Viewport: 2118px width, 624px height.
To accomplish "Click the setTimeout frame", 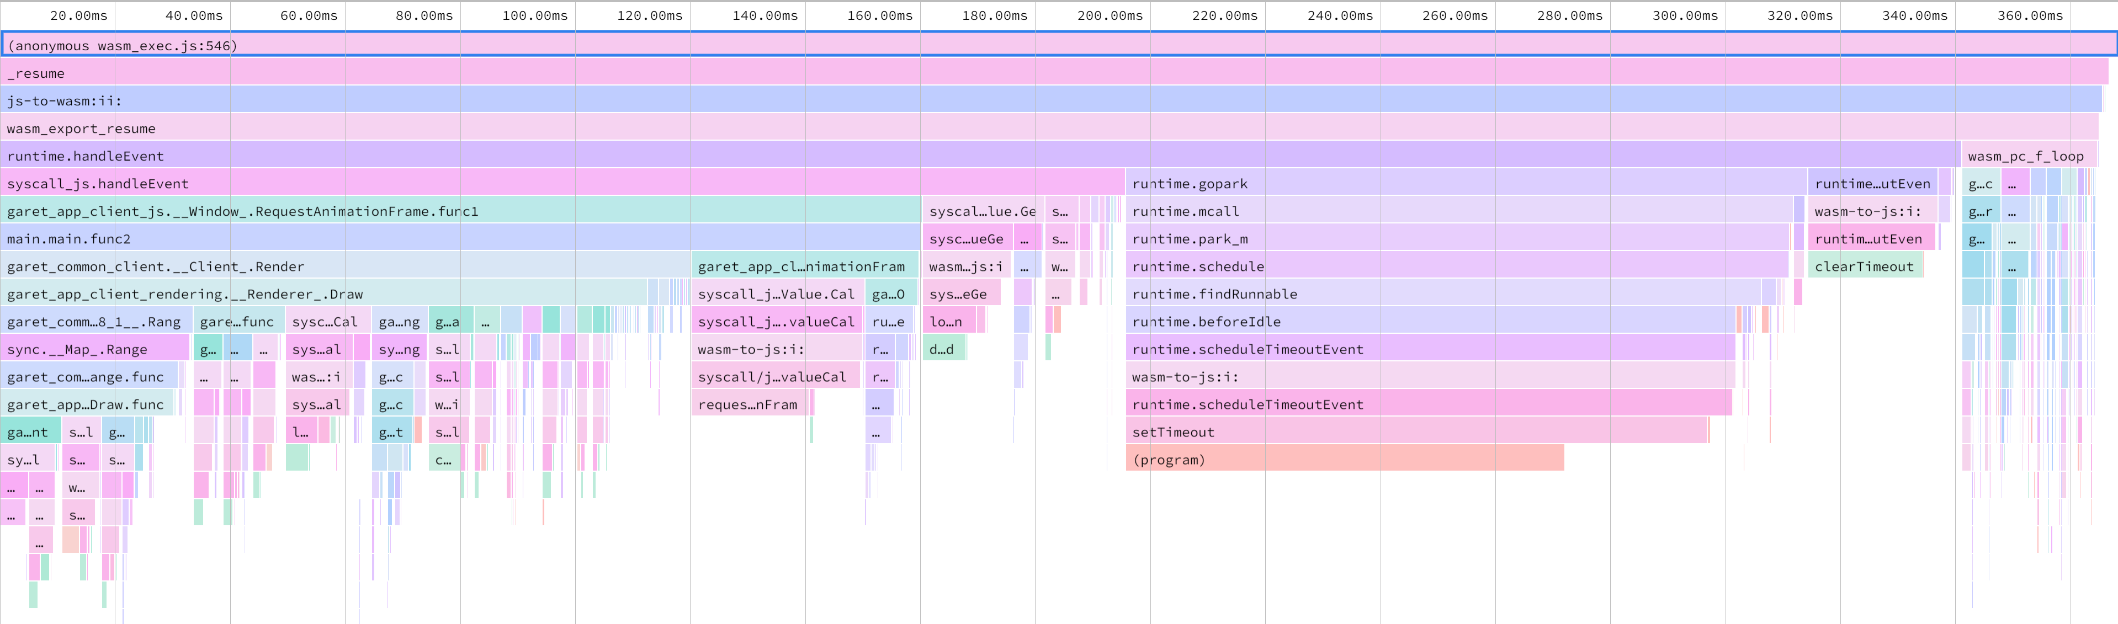I will coord(1315,431).
